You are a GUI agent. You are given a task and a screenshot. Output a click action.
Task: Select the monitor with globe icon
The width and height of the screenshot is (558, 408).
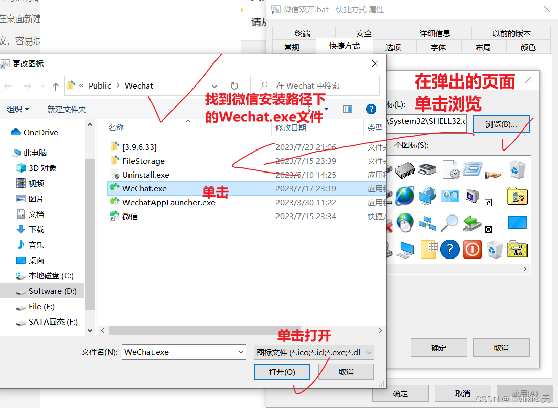[427, 196]
